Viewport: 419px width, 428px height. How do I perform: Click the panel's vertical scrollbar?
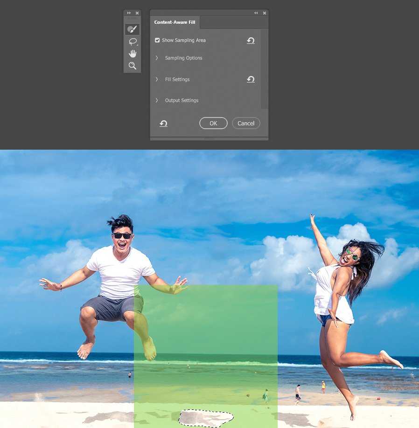[x=264, y=69]
